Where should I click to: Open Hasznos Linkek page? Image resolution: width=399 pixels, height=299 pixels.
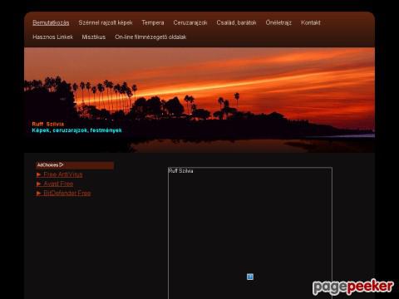click(x=52, y=37)
